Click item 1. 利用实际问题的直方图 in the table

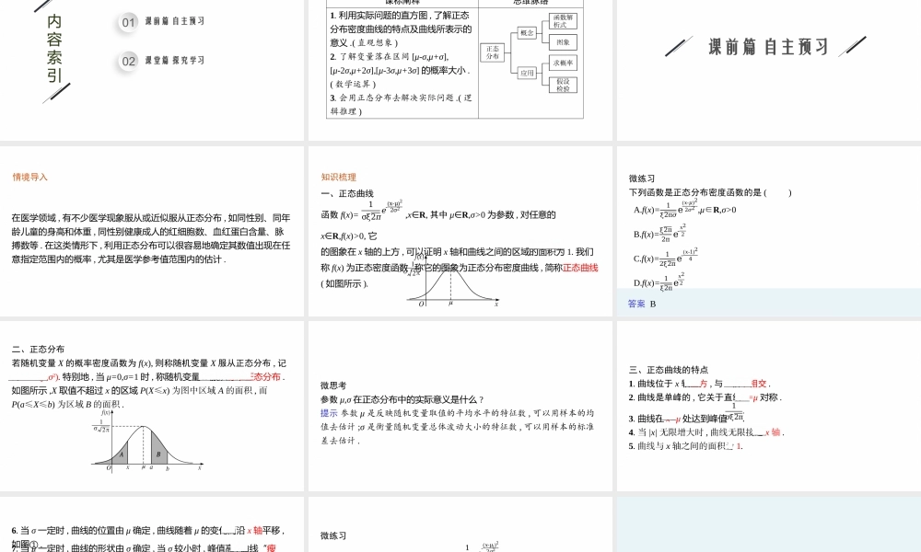(x=402, y=29)
